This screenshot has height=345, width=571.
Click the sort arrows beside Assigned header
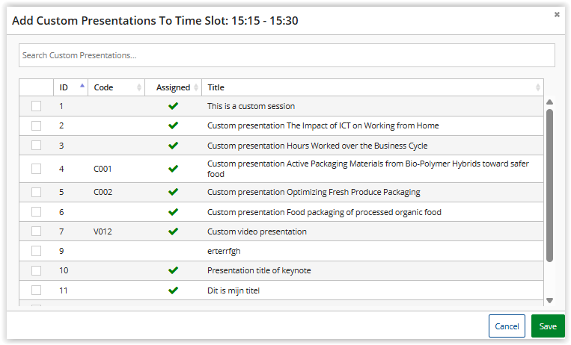point(196,87)
